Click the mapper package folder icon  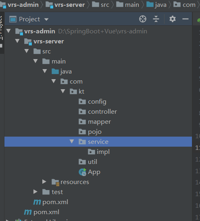tap(82, 121)
